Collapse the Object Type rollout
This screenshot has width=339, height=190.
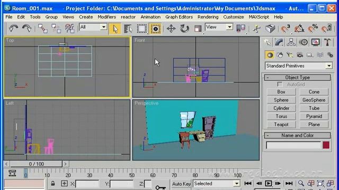pyautogui.click(x=297, y=78)
